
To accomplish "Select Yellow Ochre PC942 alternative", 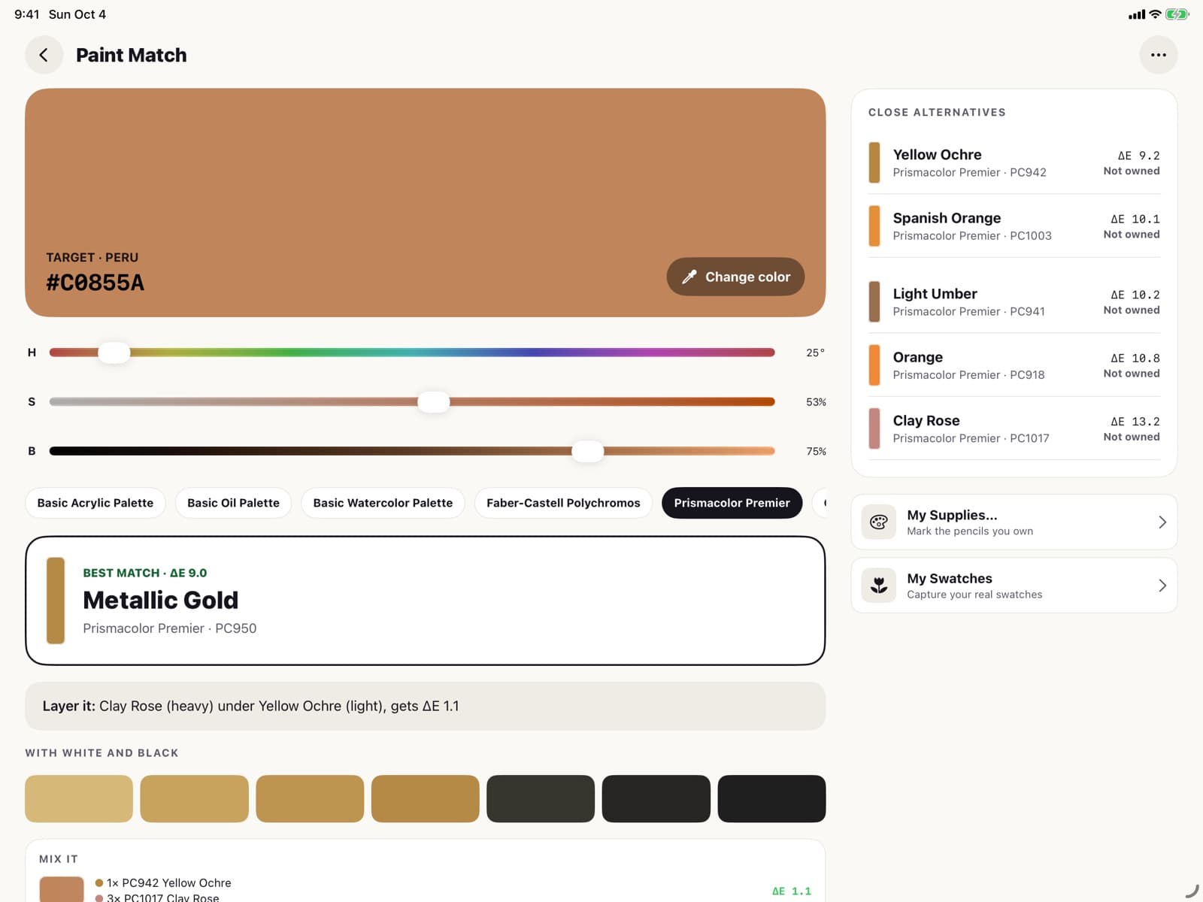I will [1014, 162].
